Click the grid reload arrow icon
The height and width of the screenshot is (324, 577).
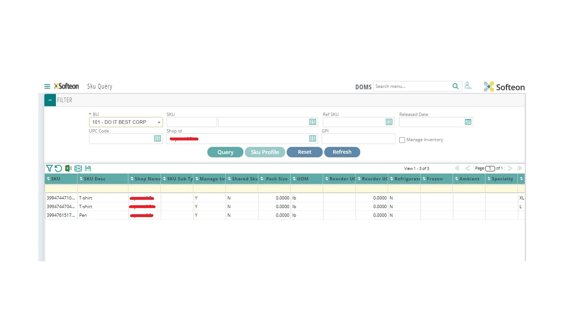click(x=58, y=168)
